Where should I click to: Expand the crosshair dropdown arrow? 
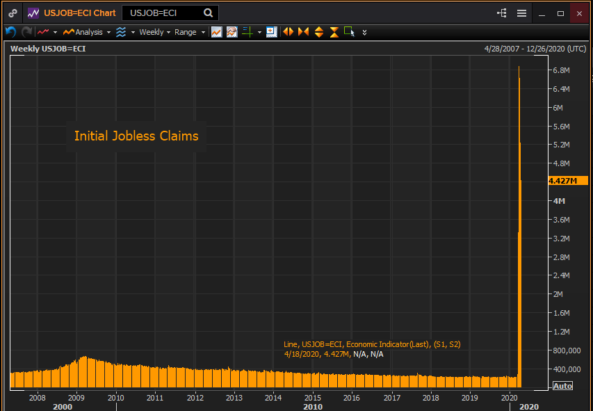click(259, 33)
